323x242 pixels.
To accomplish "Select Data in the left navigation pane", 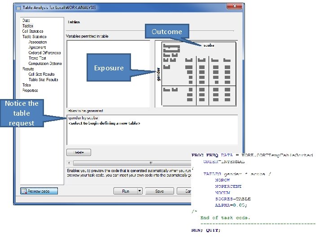I will (x=26, y=20).
